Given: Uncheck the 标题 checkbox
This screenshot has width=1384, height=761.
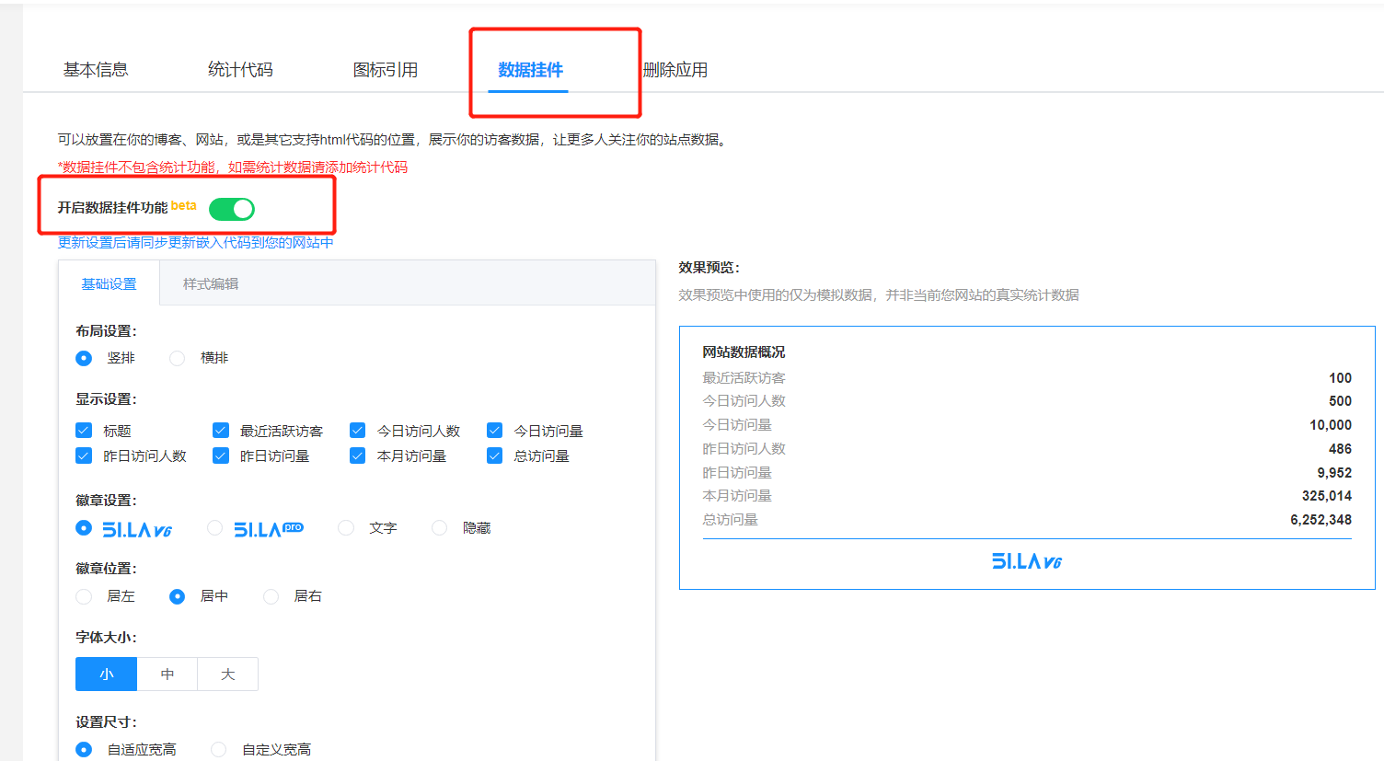Looking at the screenshot, I should coord(84,431).
